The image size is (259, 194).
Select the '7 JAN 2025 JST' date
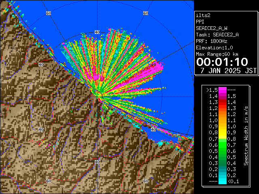[x=228, y=71]
